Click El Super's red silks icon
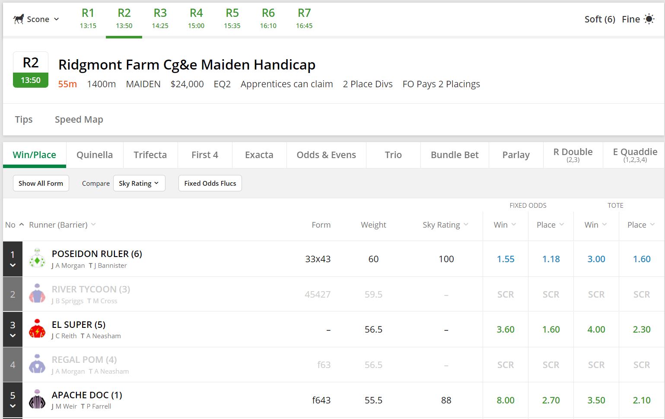Image resolution: width=665 pixels, height=419 pixels. (x=37, y=329)
